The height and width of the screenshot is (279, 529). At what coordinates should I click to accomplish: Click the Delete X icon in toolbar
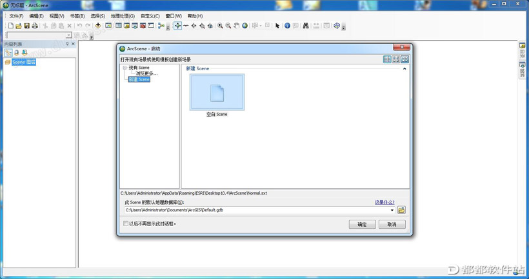[70, 26]
